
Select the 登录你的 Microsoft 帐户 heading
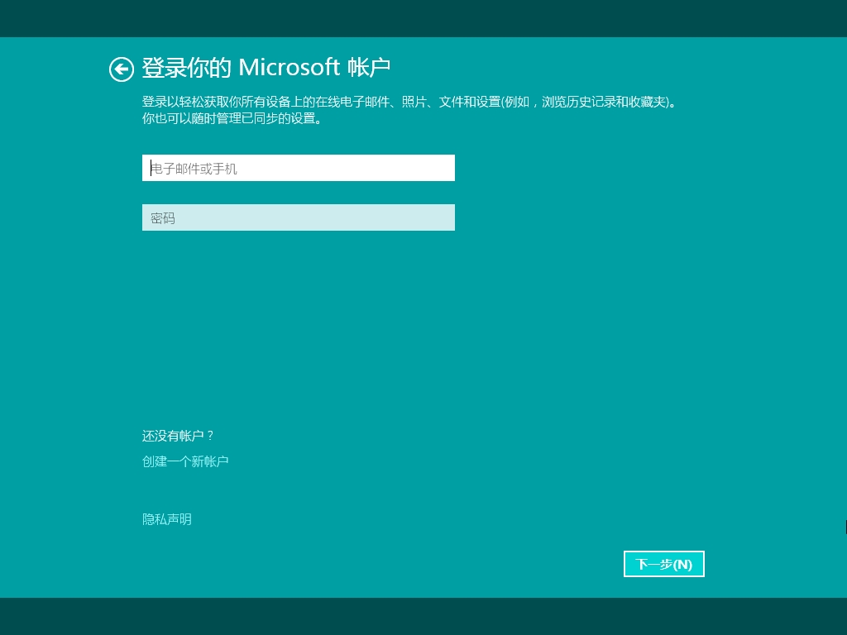(x=266, y=68)
